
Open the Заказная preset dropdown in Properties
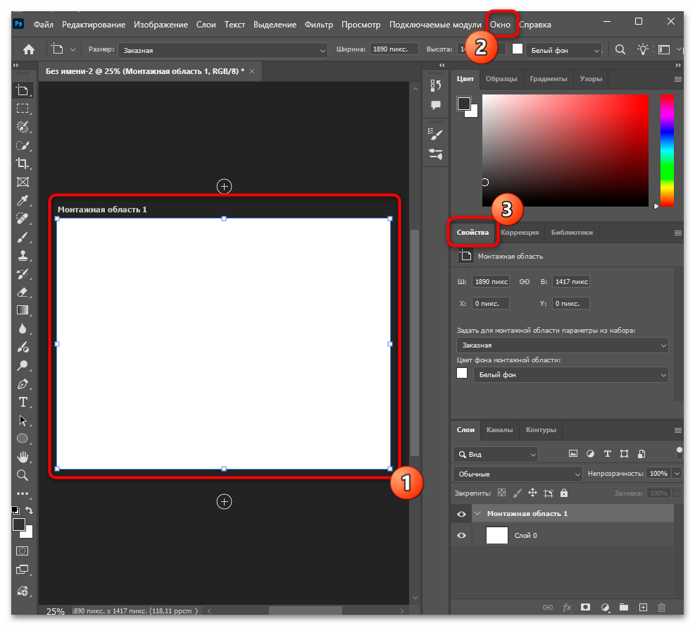pyautogui.click(x=562, y=345)
